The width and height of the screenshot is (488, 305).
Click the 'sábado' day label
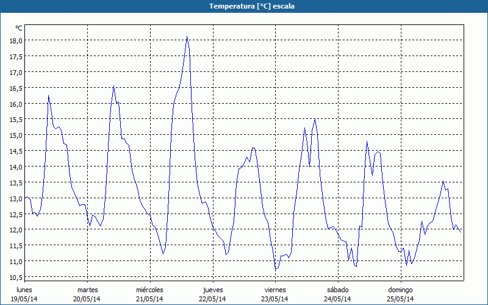click(x=337, y=290)
